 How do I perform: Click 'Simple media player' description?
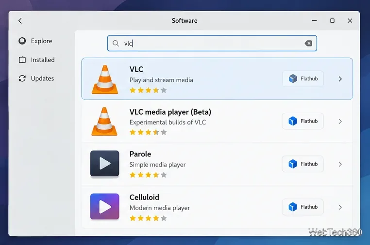(157, 165)
